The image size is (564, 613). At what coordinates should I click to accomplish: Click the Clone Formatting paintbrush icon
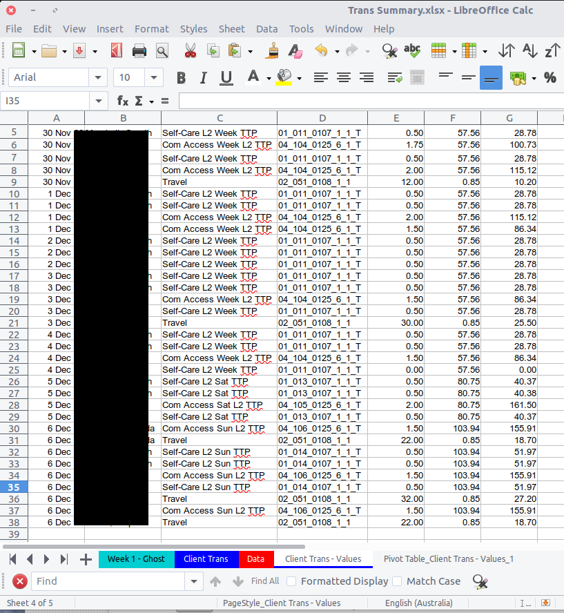273,50
